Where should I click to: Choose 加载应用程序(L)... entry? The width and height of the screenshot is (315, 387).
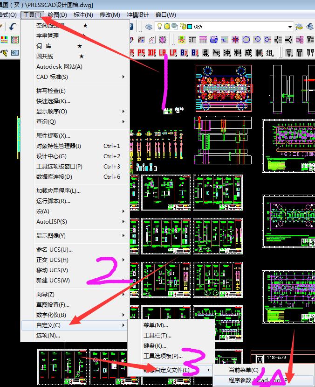(75, 191)
